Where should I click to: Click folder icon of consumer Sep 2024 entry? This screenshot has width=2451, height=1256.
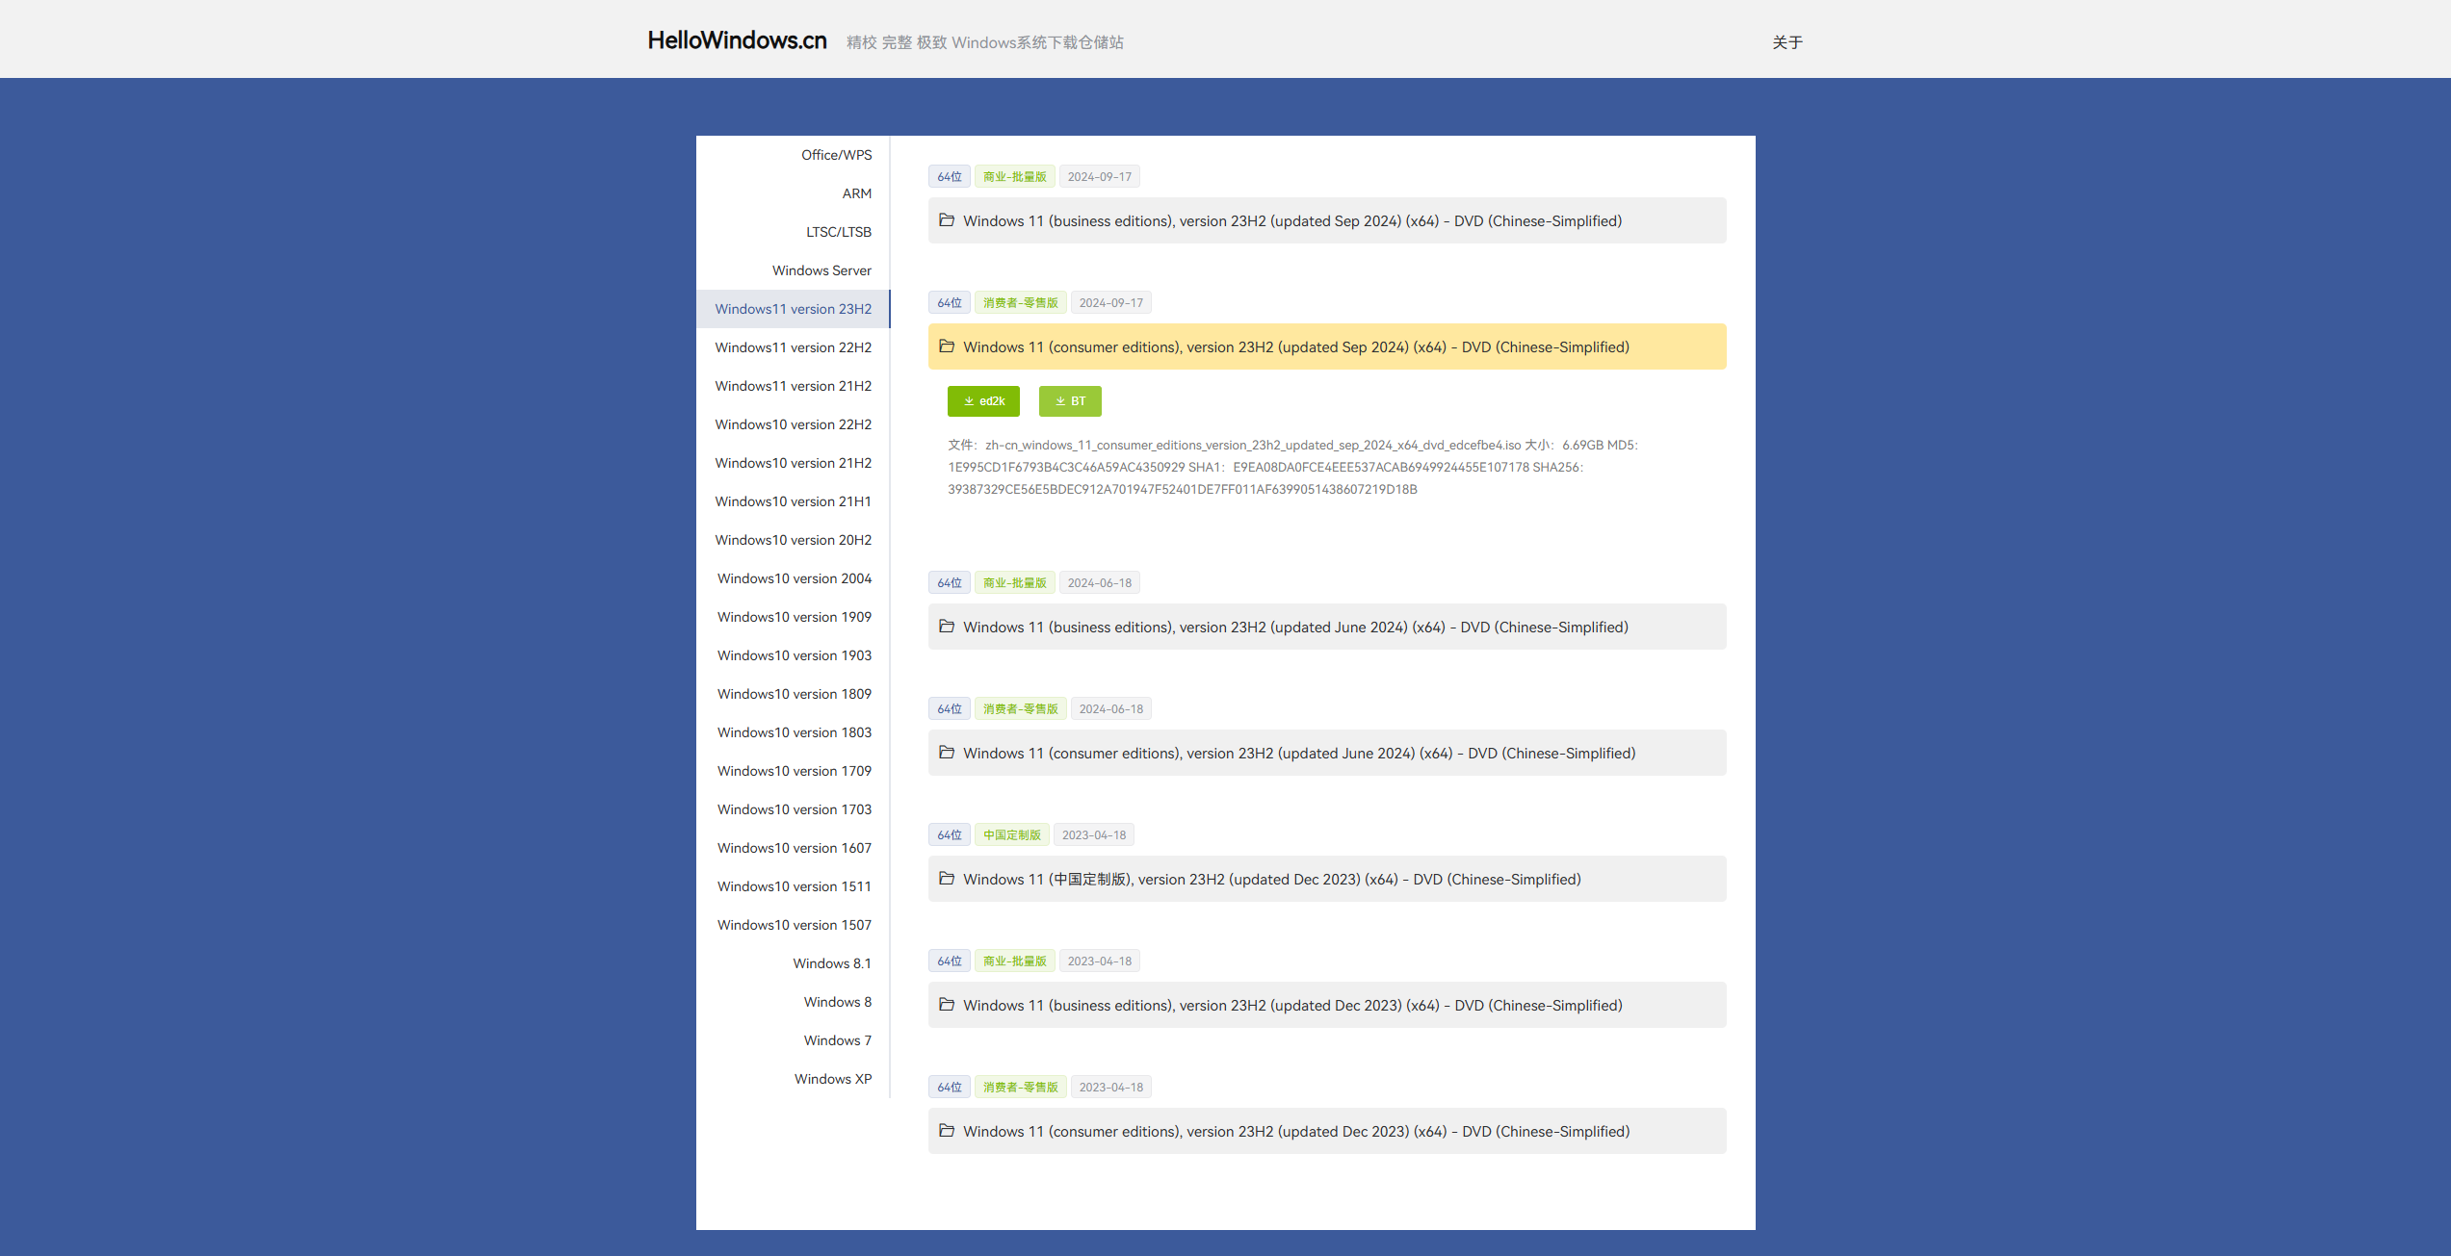pos(947,346)
